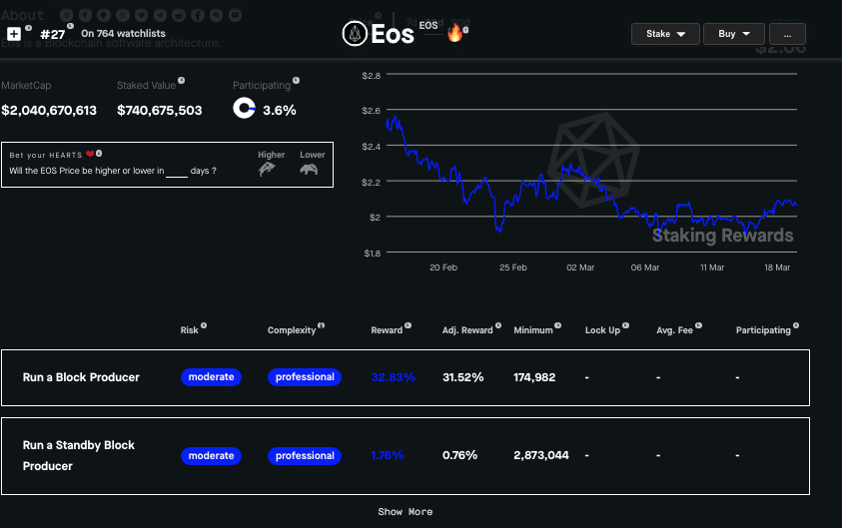The height and width of the screenshot is (528, 842).
Task: Click Show More to expand the table
Action: click(x=405, y=512)
